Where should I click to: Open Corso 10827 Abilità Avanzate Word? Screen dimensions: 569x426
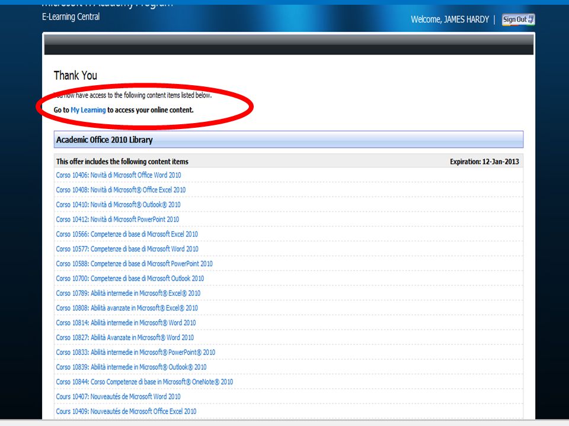[125, 338]
